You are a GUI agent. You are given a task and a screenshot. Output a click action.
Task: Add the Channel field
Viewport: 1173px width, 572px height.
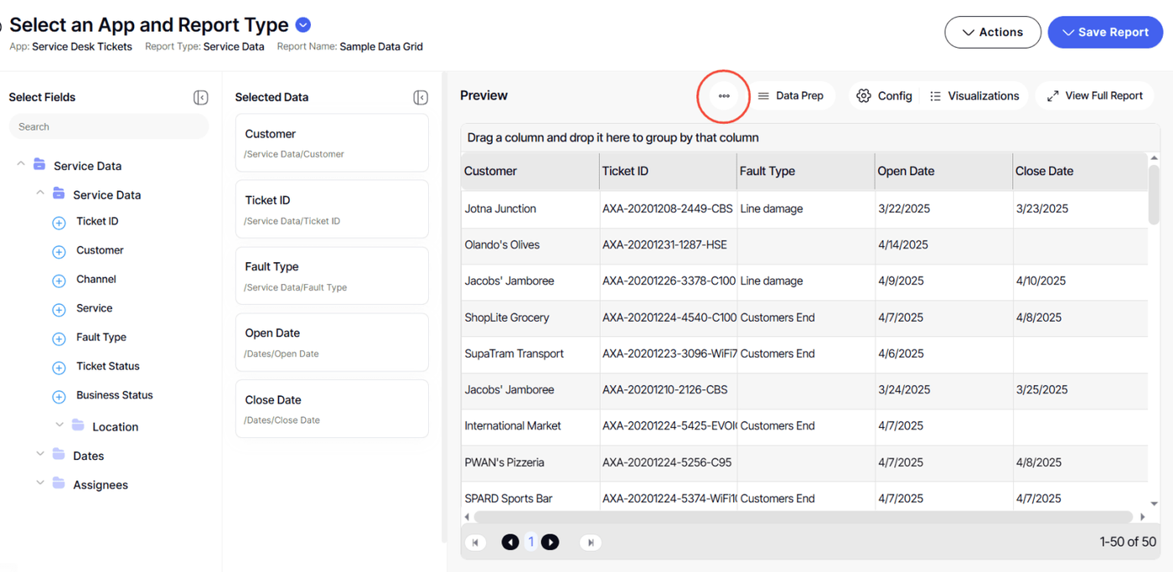(59, 281)
